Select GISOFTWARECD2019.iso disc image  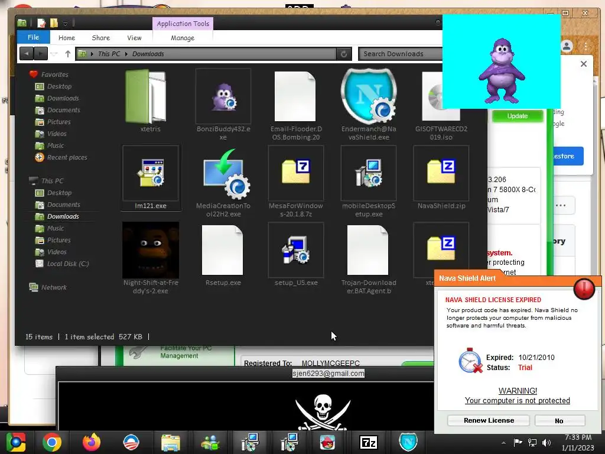tap(441, 104)
